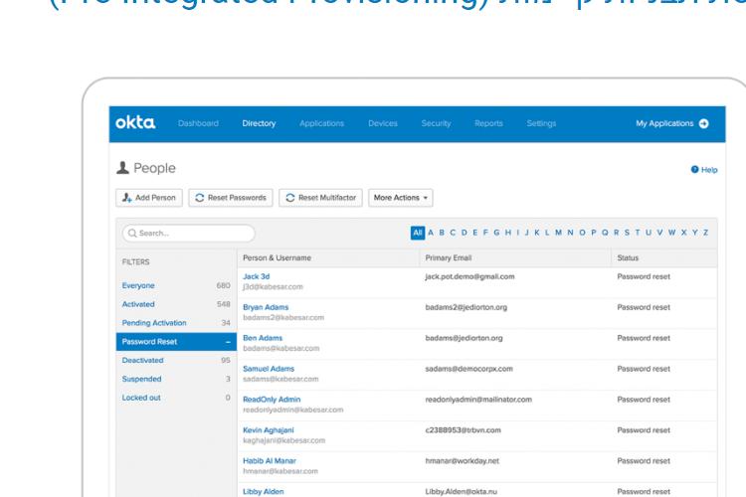Click the Reset Passwords button
This screenshot has height=497, width=746.
[x=231, y=198]
